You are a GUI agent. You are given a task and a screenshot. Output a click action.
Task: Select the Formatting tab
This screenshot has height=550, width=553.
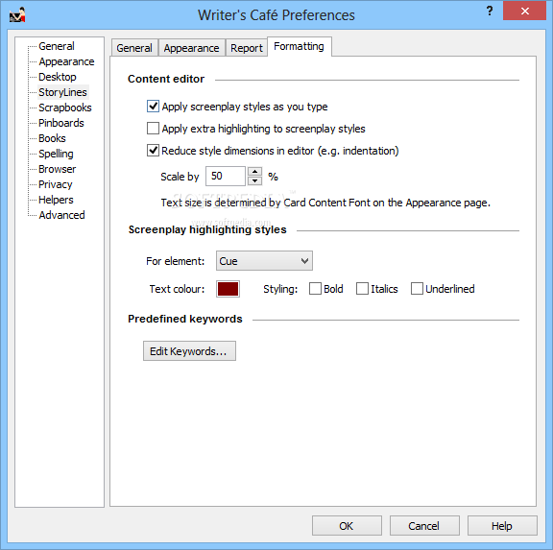pyautogui.click(x=300, y=46)
